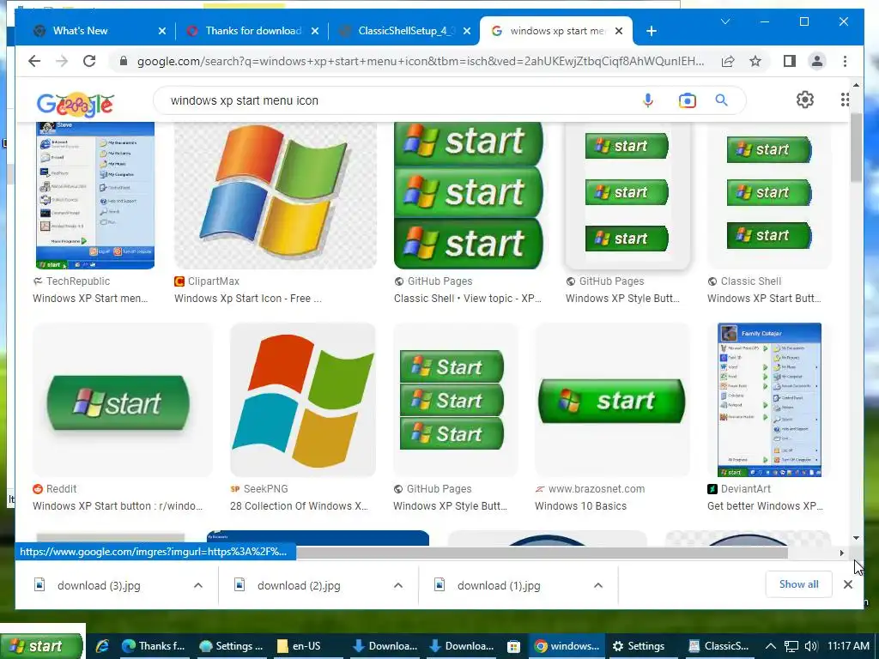Bookmark this page with the star icon

[755, 61]
